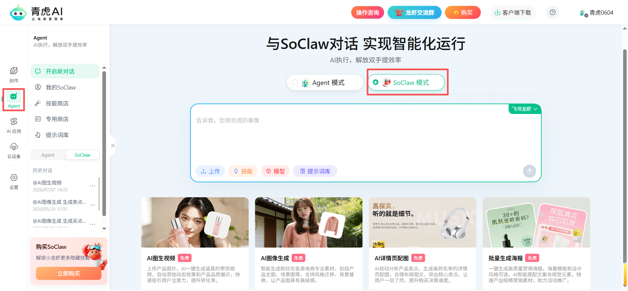The width and height of the screenshot is (628, 291).
Task: Open the AI图生视频 card thumbnail
Action: click(x=195, y=222)
